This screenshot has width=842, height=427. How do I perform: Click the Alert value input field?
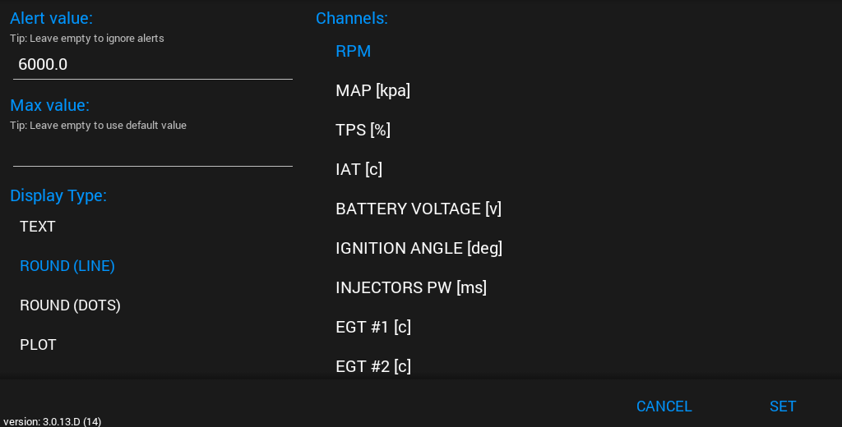coord(153,64)
